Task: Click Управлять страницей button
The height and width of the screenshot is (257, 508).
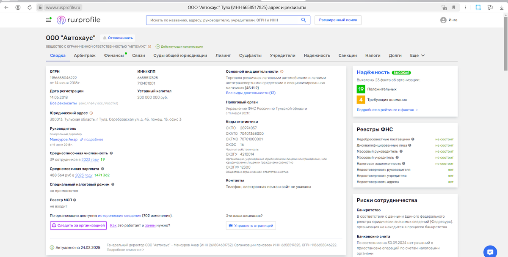Action: [x=251, y=225]
